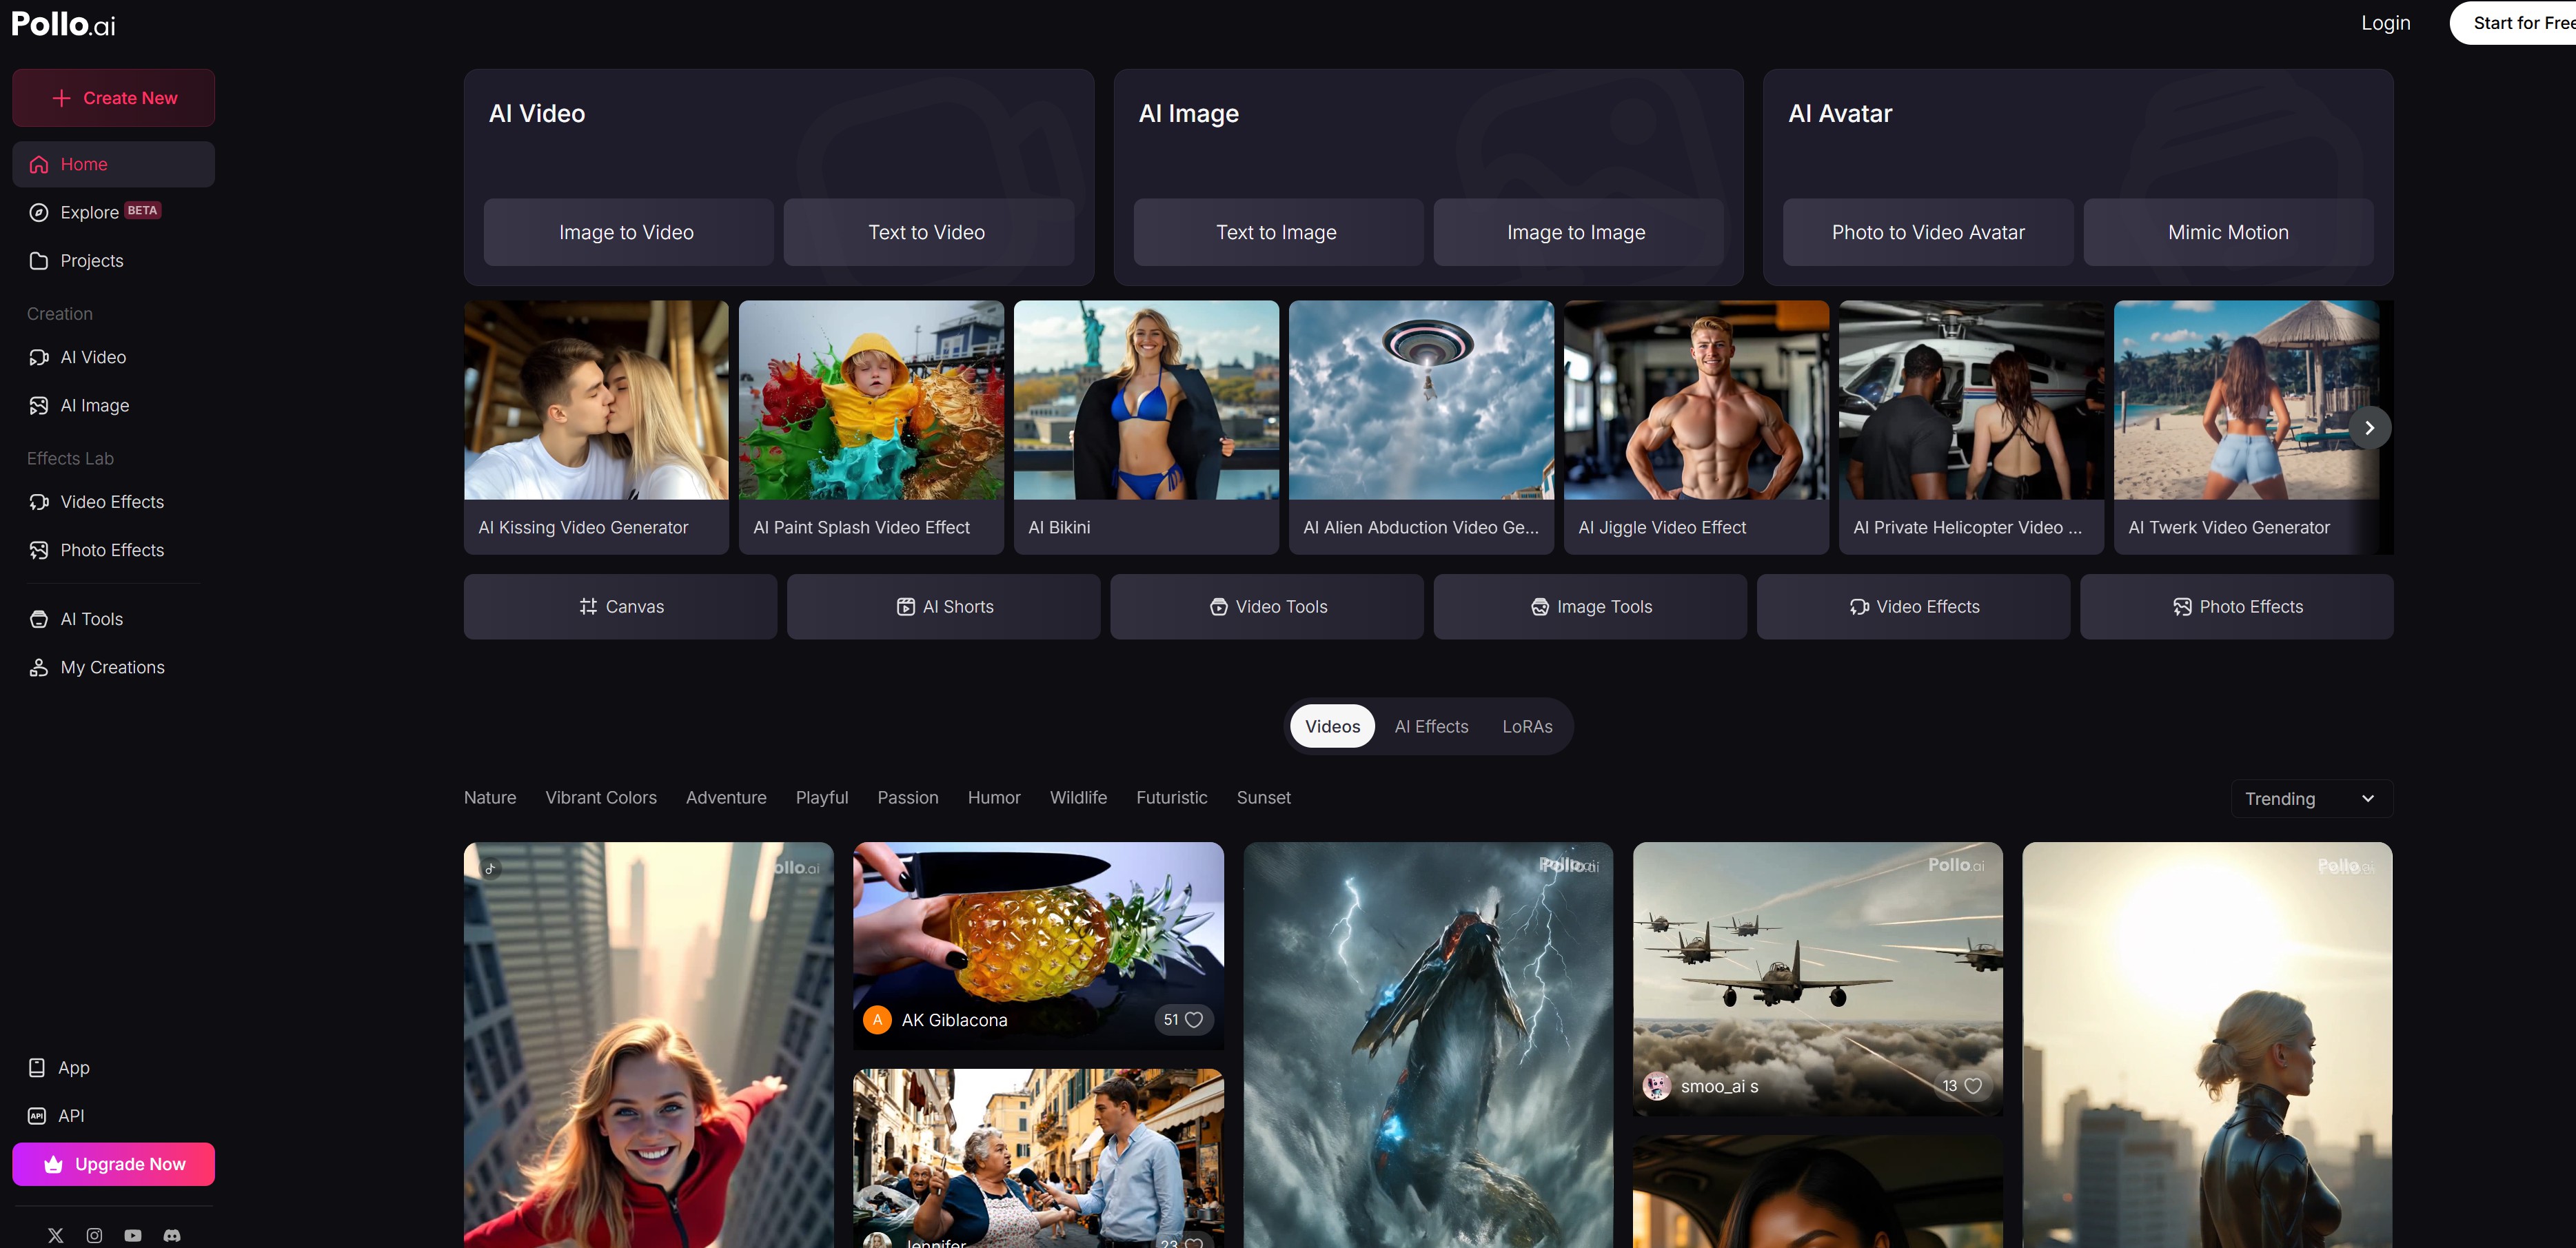
Task: Select the Nature category filter
Action: click(490, 797)
